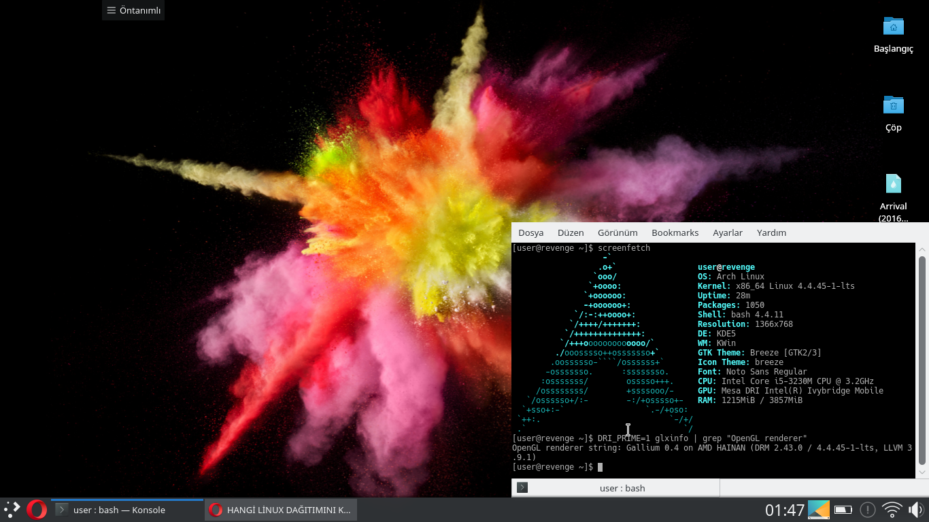The height and width of the screenshot is (522, 929).
Task: Click the 'Uptime: 28m' line
Action: click(724, 296)
